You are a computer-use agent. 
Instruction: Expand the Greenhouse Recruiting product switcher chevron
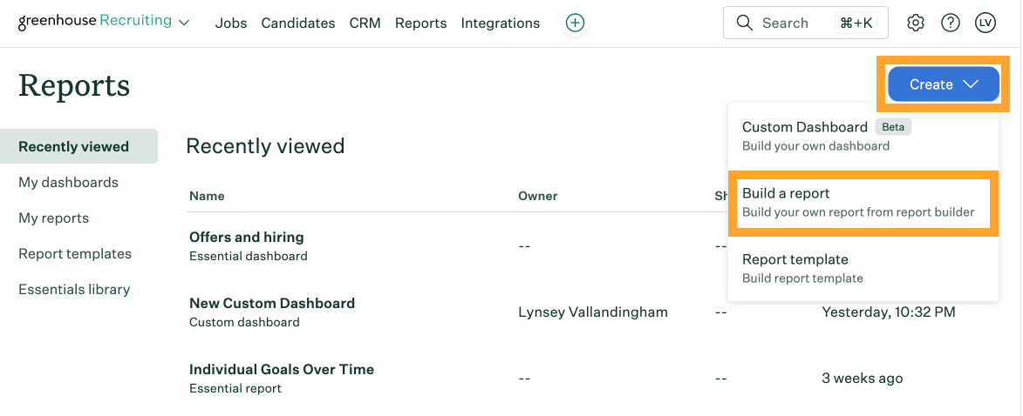[x=184, y=23]
